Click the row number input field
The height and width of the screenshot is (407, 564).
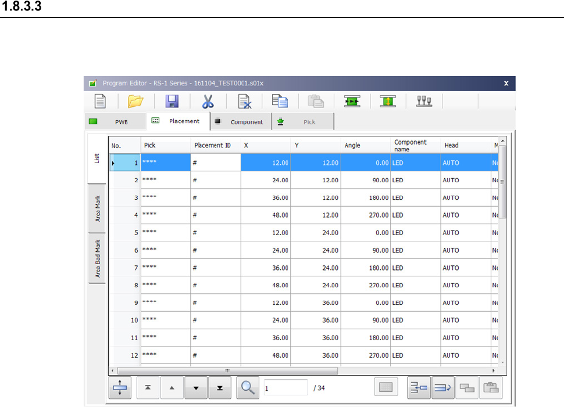click(285, 388)
